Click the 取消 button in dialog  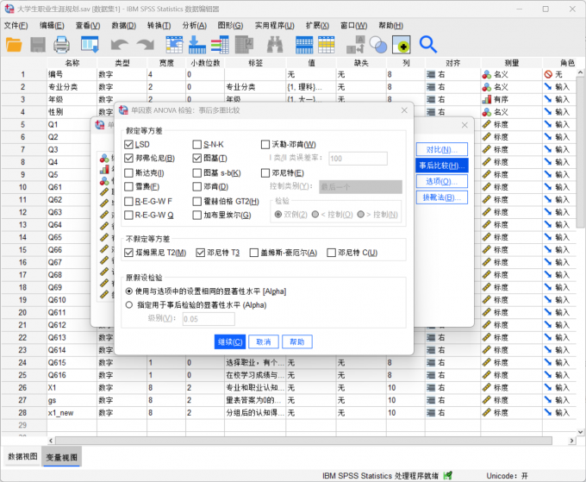264,341
